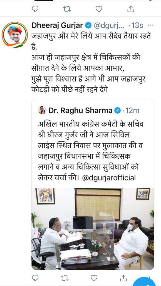
Task: View the quoted tweet's office meeting photo
Action: click(x=93, y=229)
